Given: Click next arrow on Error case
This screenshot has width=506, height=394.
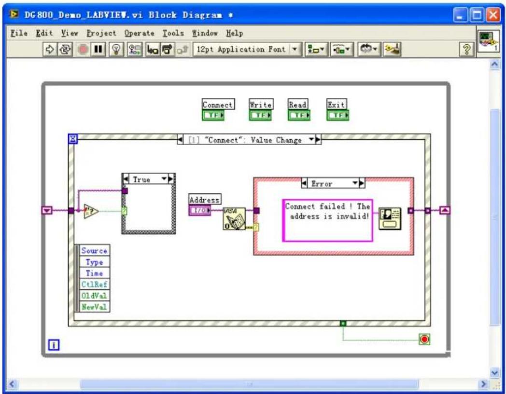Looking at the screenshot, I should click(x=362, y=183).
